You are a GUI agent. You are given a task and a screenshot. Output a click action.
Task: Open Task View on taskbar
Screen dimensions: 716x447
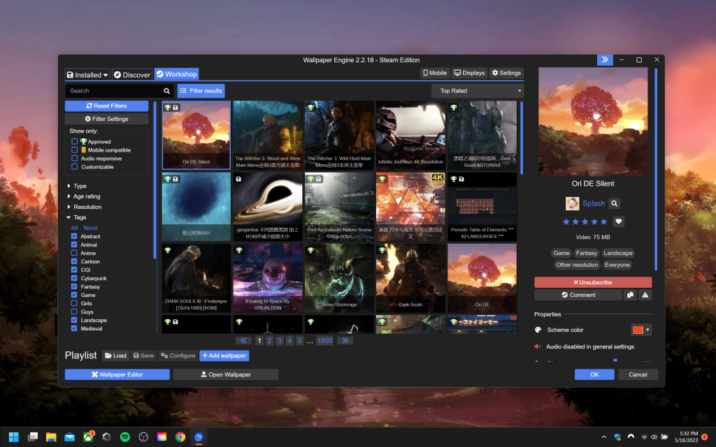click(x=32, y=437)
